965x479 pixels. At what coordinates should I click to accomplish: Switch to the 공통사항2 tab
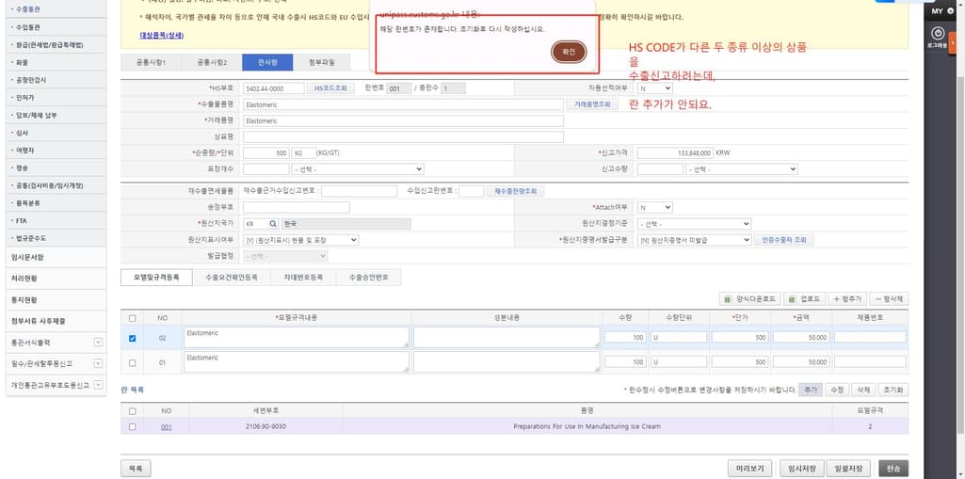coord(212,63)
